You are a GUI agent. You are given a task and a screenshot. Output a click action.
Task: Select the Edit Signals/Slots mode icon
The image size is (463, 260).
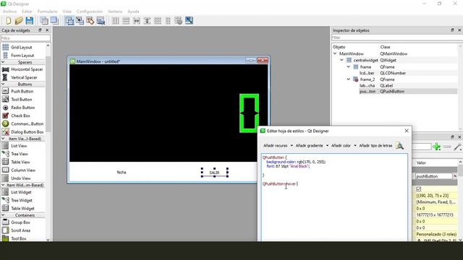80,21
